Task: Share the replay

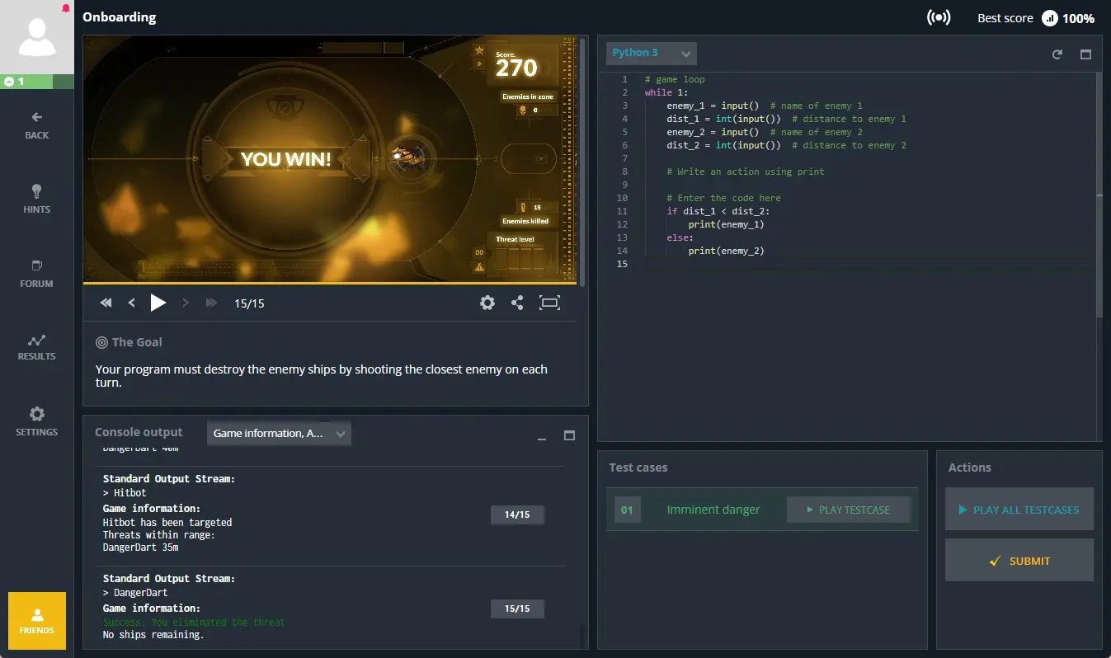Action: (517, 303)
